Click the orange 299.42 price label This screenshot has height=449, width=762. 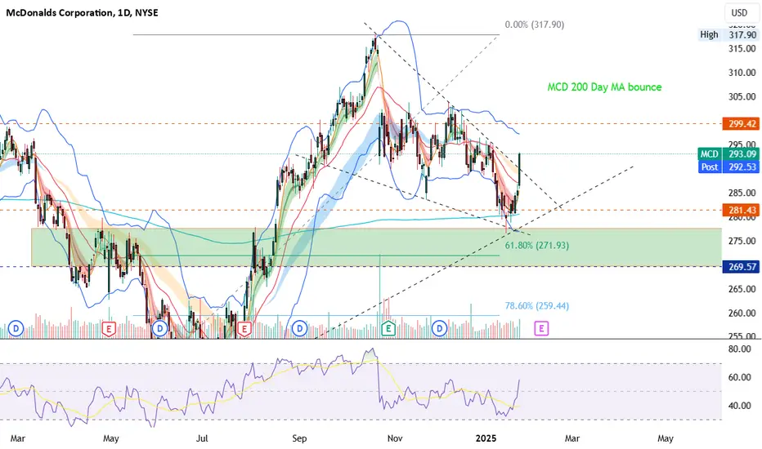coord(741,124)
